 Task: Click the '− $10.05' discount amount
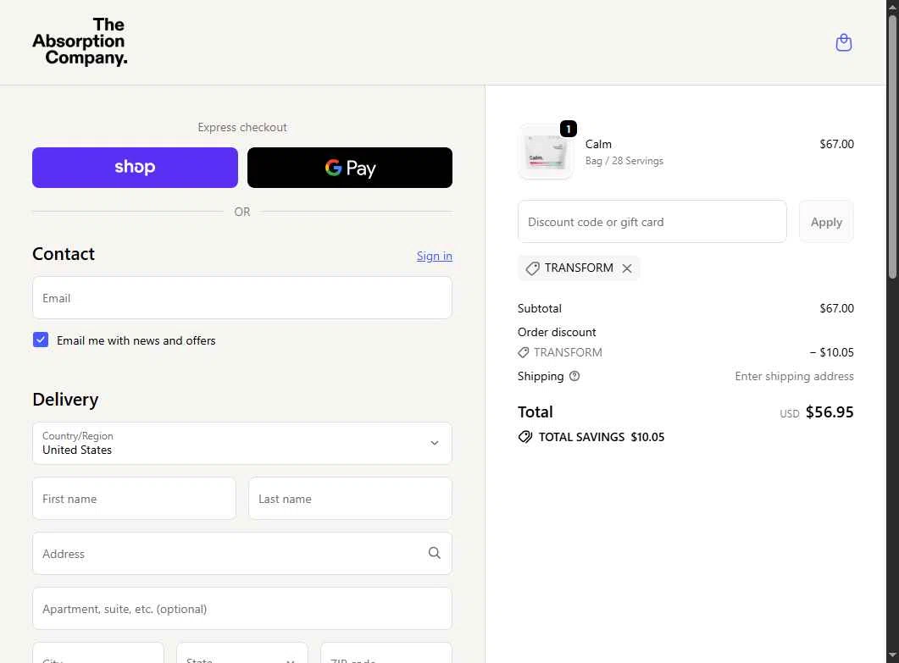point(831,352)
